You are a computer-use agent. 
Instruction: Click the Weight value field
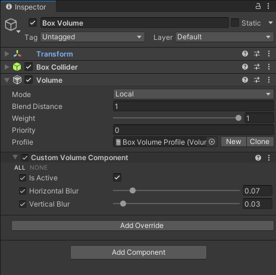259,118
